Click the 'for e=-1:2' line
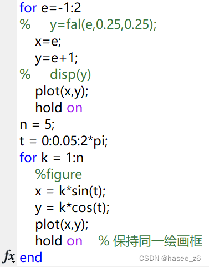This screenshot has width=209, height=267. [x=50, y=8]
